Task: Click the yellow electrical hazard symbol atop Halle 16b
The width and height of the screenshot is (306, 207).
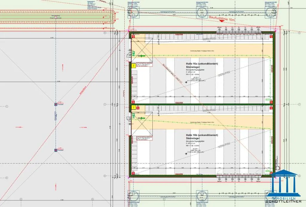Action: (x=134, y=107)
